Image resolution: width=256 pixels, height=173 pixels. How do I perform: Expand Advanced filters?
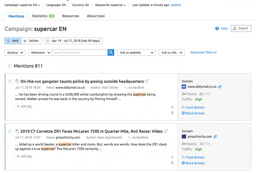pyautogui.click(x=203, y=52)
